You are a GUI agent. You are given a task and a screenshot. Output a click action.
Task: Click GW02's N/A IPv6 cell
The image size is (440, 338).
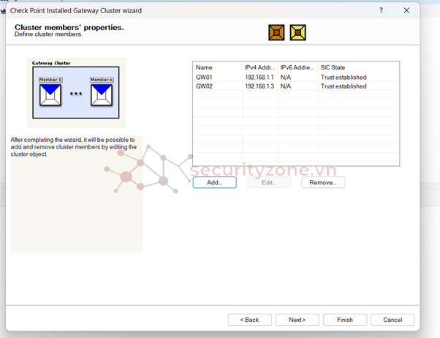[x=286, y=86]
